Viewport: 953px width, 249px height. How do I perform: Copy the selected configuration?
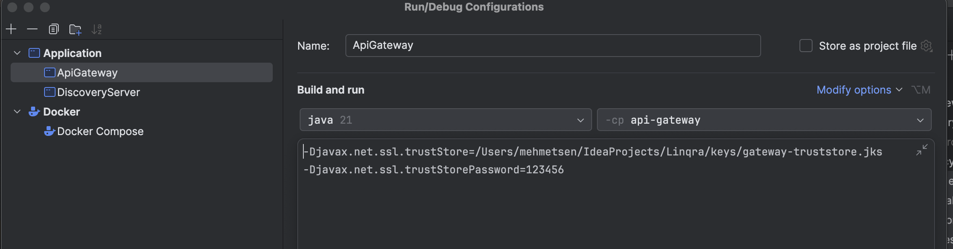point(53,29)
